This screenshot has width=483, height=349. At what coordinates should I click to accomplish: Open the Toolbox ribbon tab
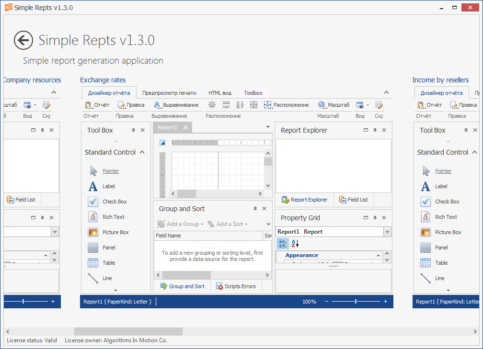click(x=253, y=93)
